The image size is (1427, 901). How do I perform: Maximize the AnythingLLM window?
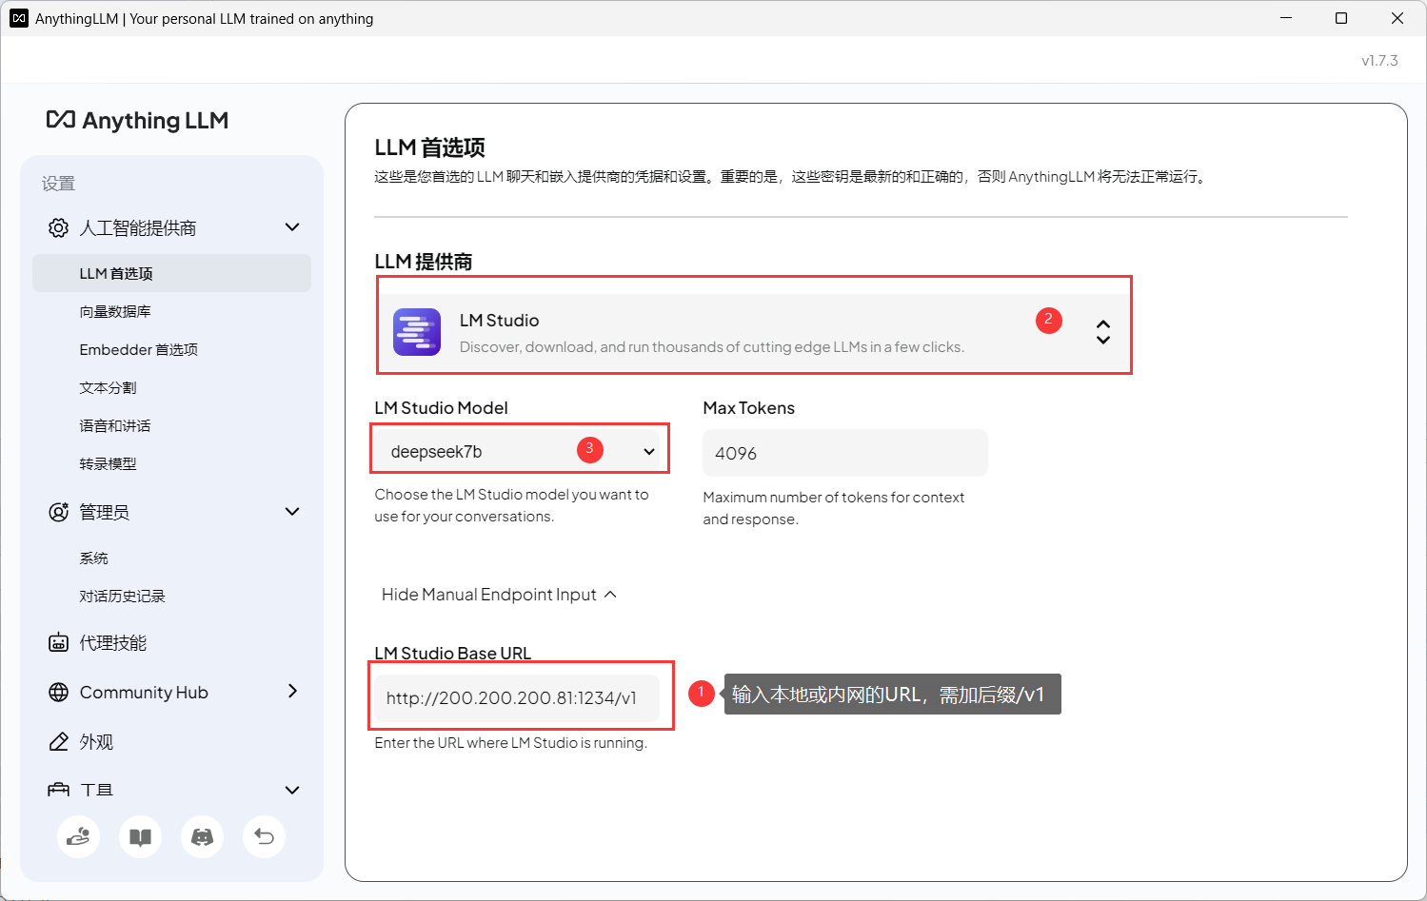(x=1341, y=18)
